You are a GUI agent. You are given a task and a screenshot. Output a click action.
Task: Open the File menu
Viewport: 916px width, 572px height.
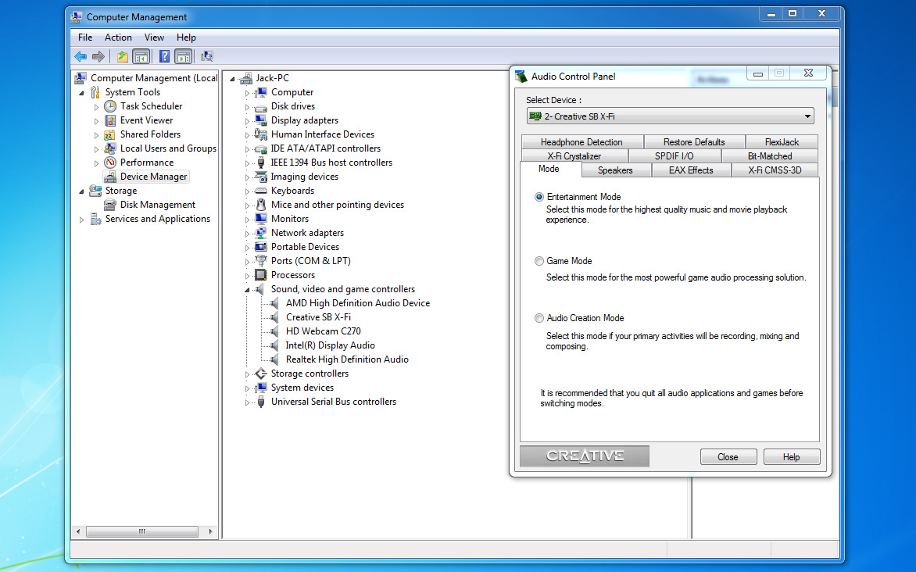tap(85, 38)
